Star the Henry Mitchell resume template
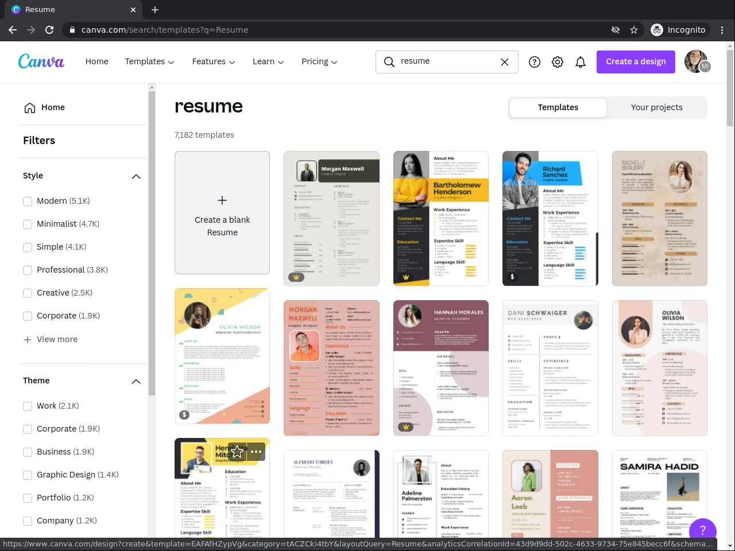The height and width of the screenshot is (551, 735). 237,452
